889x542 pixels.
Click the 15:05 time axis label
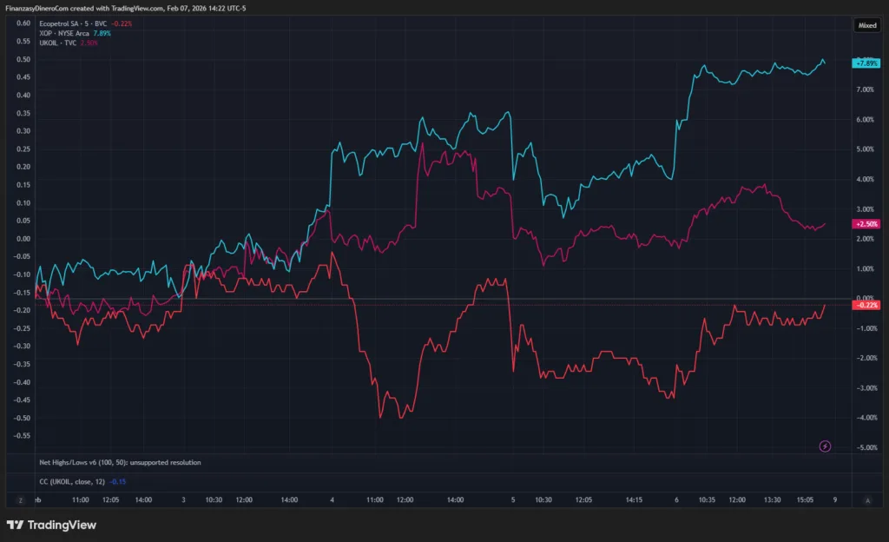point(805,500)
